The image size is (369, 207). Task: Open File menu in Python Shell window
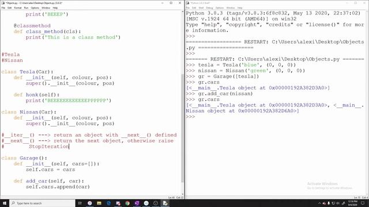[x=188, y=7]
